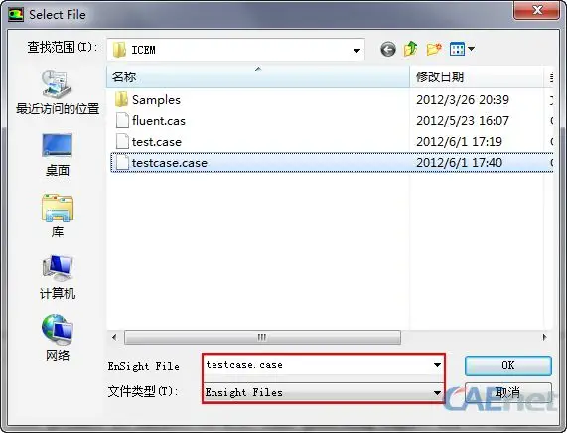Viewport: 567px width, 433px height.
Task: Open 计算机 in the places bar
Action: pos(58,277)
